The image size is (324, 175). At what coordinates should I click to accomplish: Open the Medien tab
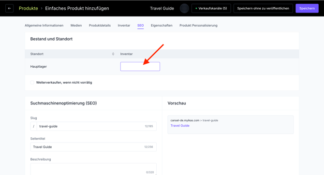tap(76, 26)
